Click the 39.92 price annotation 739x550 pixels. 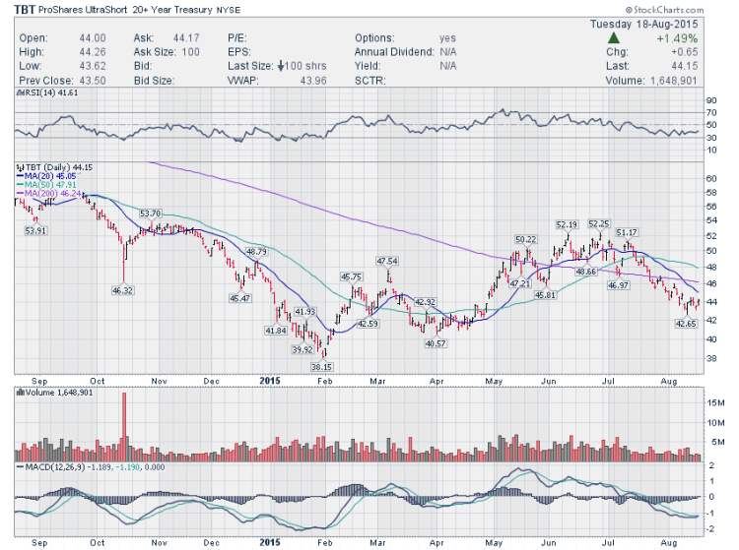coord(302,349)
